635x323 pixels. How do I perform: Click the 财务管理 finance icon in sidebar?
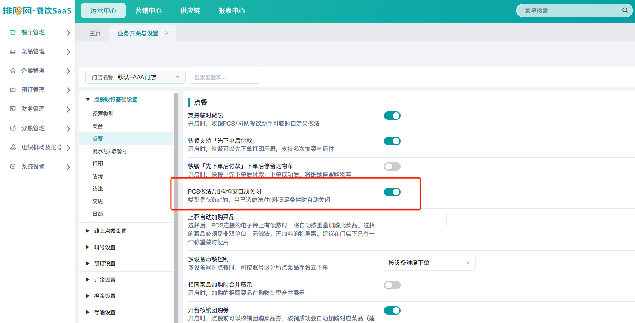click(13, 109)
